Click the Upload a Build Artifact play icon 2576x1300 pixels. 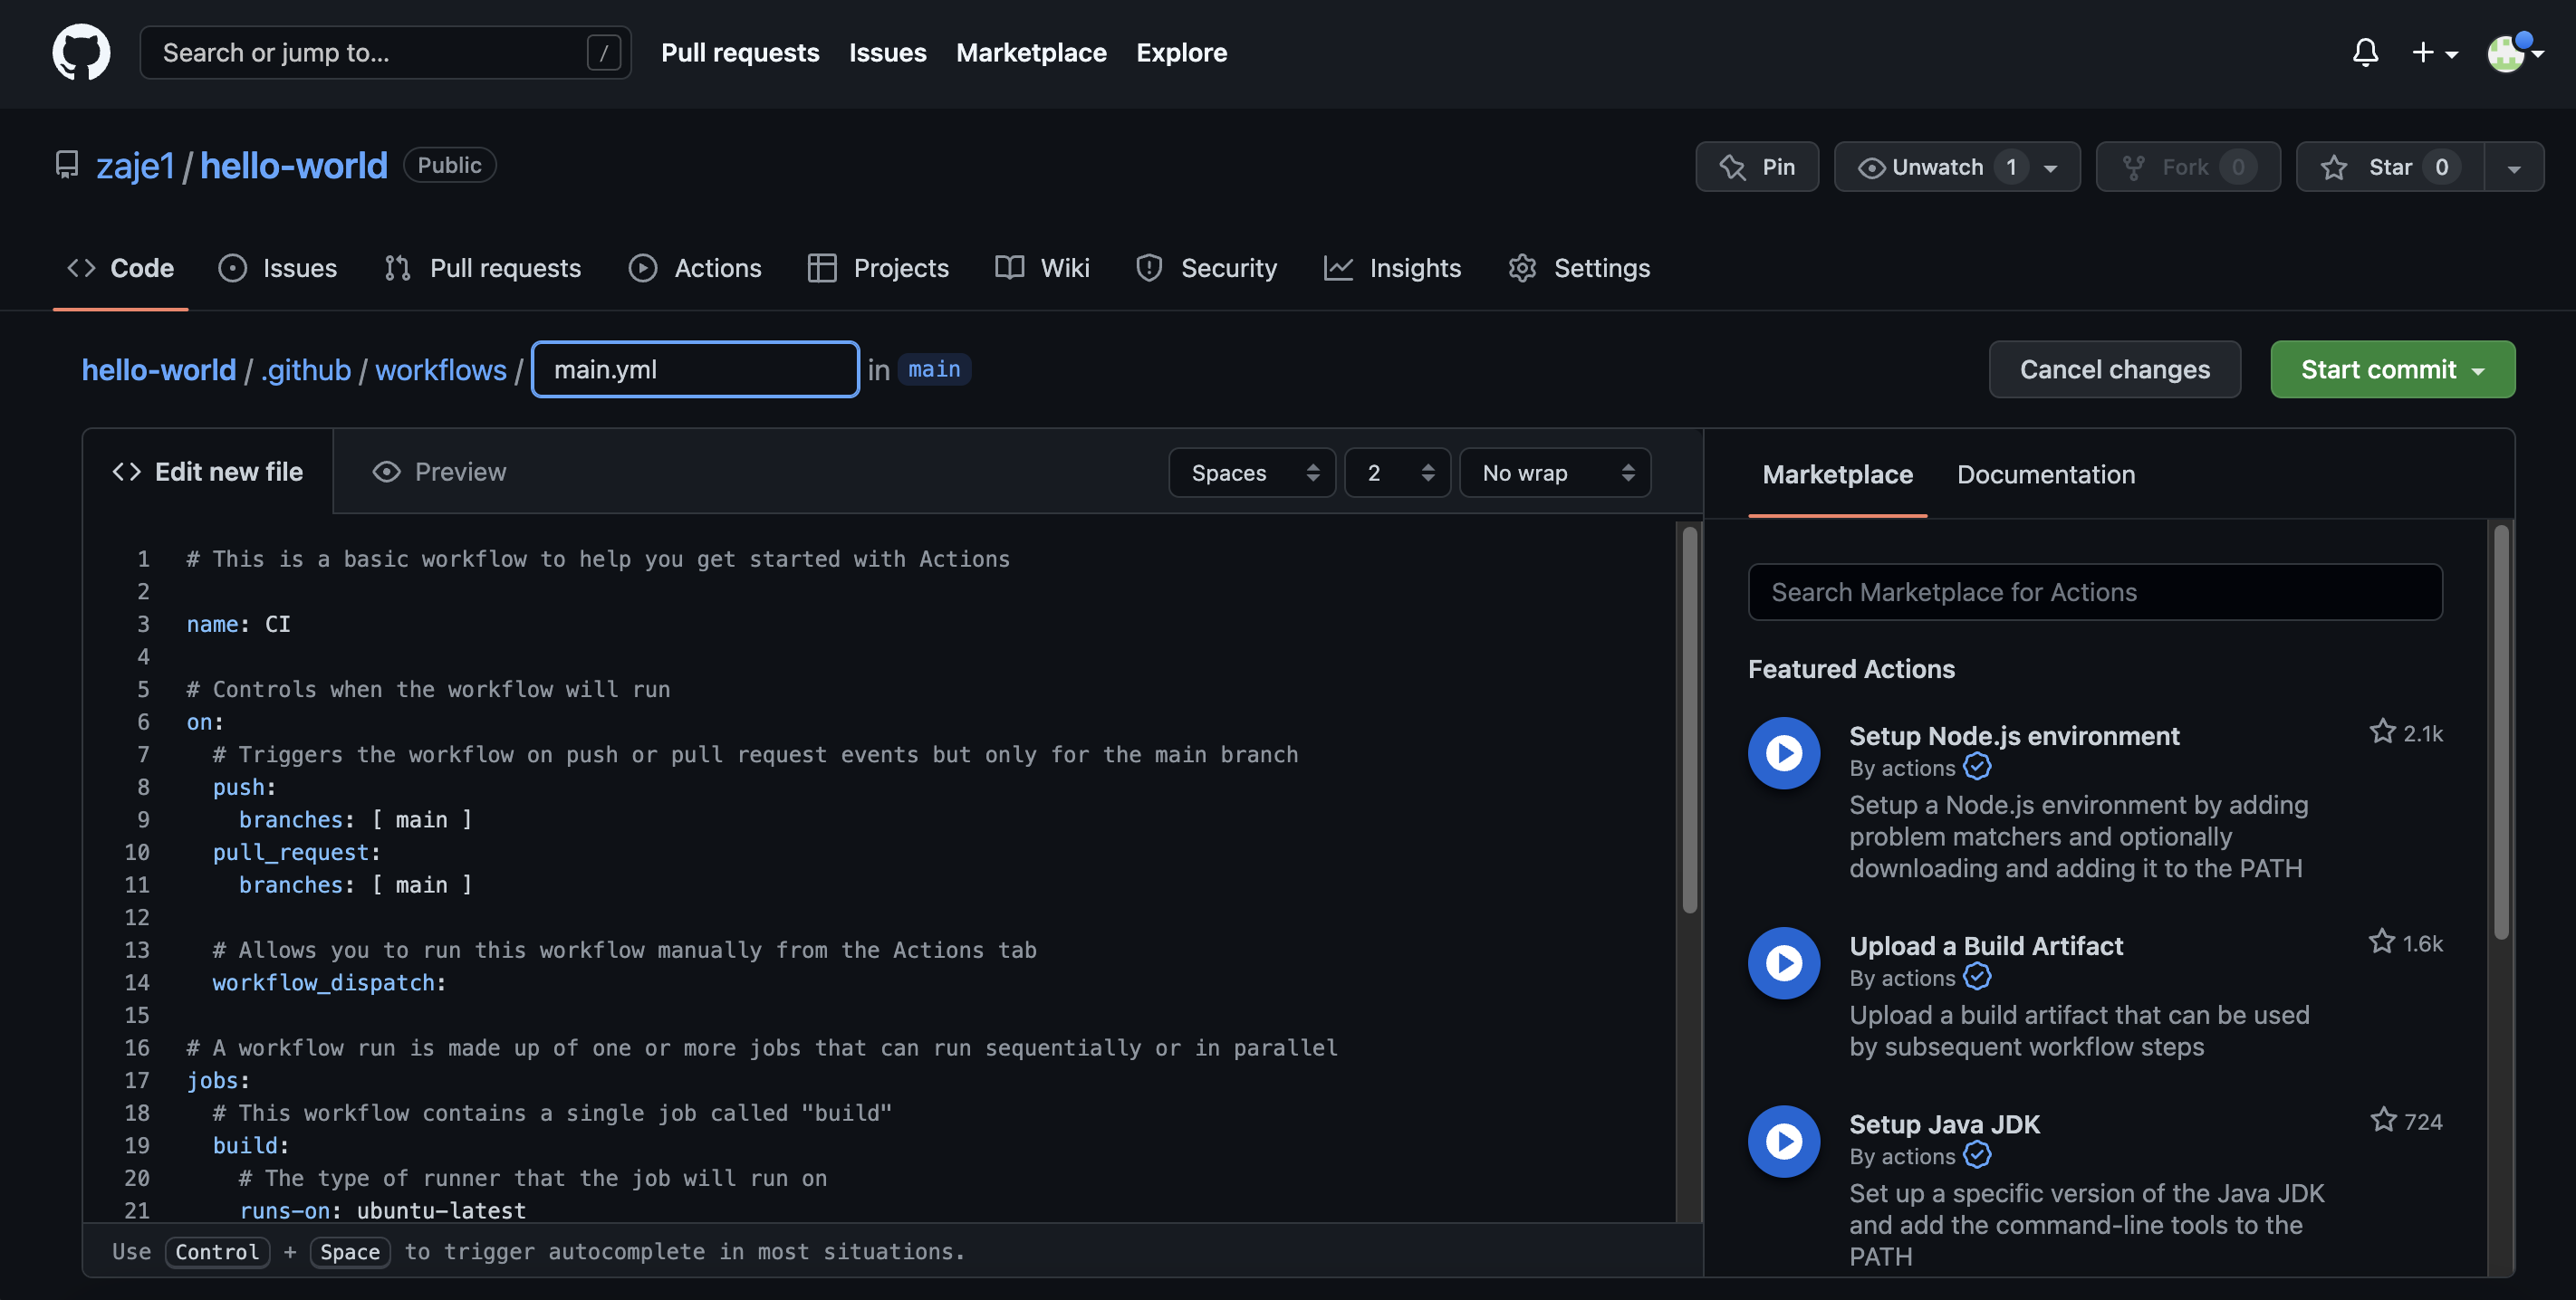point(1784,962)
